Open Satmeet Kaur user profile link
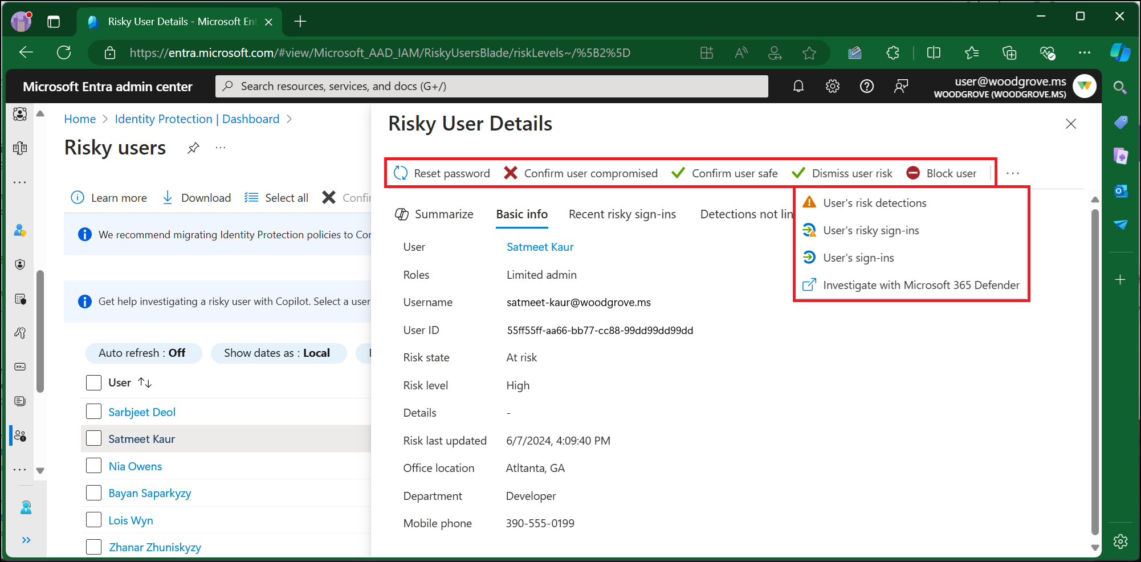1141x562 pixels. [x=540, y=247]
